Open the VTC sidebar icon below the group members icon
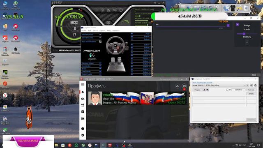Image resolution: width=263 pixels, height=148 pixels. click(83, 105)
